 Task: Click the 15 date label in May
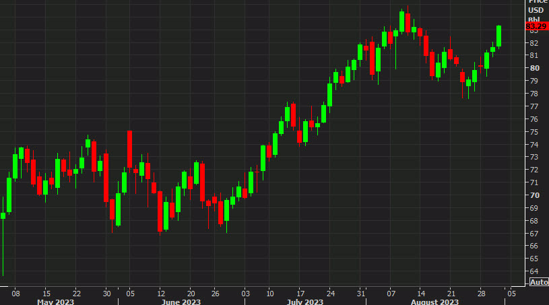[x=46, y=294]
